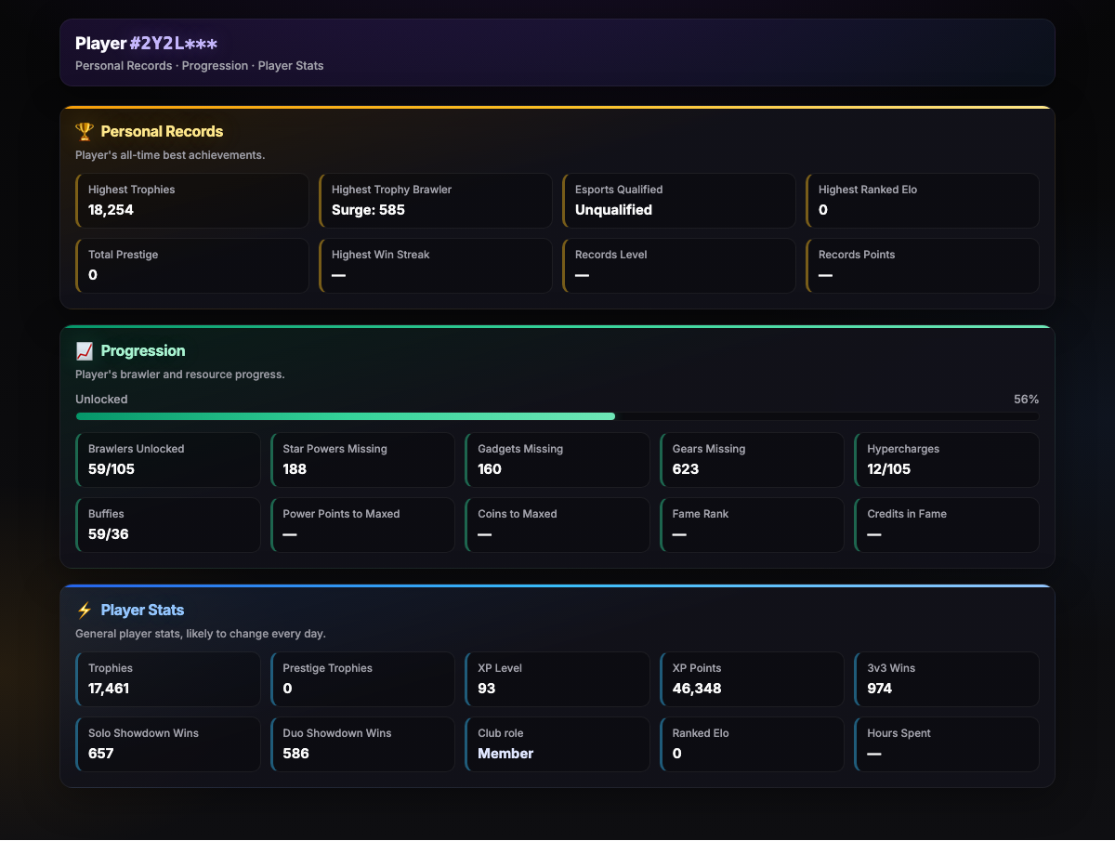The image size is (1115, 841).
Task: Click the chart icon beside Progression
Action: pyautogui.click(x=85, y=351)
